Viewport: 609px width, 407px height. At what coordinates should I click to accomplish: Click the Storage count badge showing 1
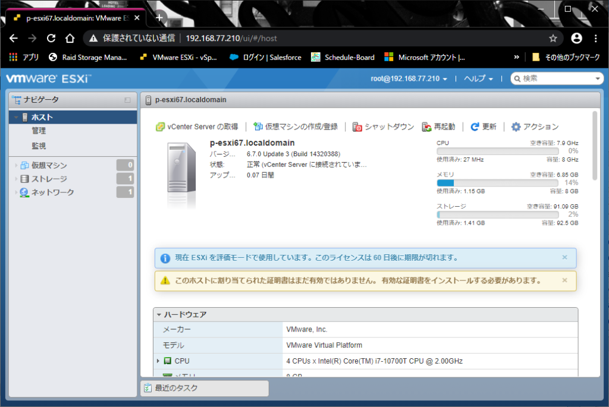click(125, 179)
